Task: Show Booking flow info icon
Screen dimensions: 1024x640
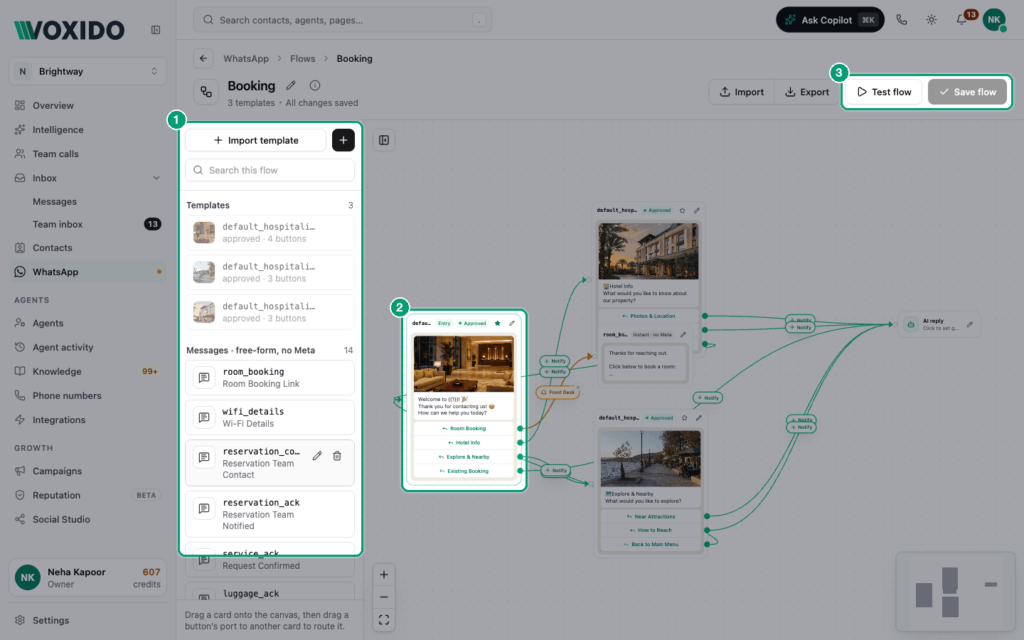Action: [x=315, y=85]
